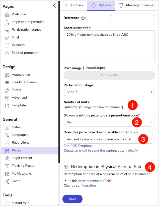Click into the Reference input field
159x206 pixels.
[x=132, y=18]
